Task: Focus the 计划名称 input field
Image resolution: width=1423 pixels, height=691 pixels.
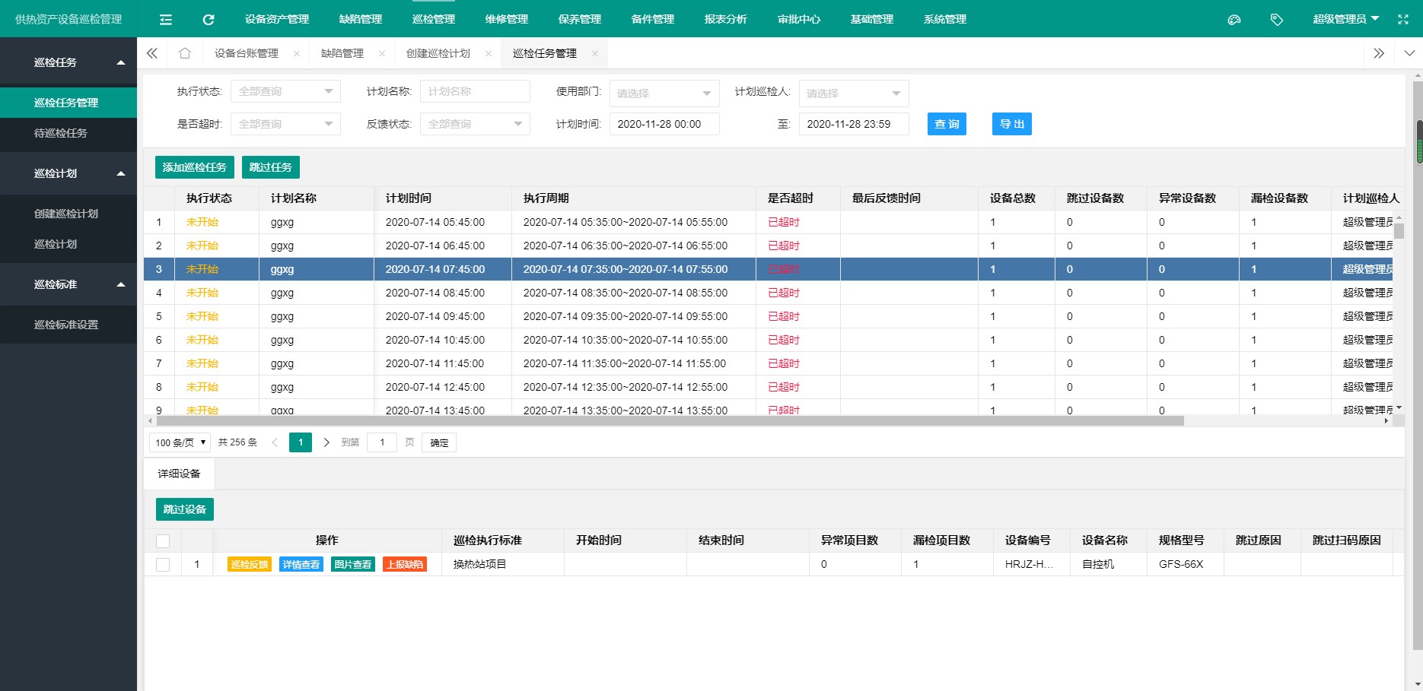Action: (475, 91)
